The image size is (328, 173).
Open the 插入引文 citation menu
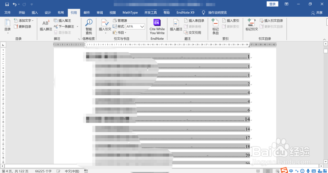105,27
